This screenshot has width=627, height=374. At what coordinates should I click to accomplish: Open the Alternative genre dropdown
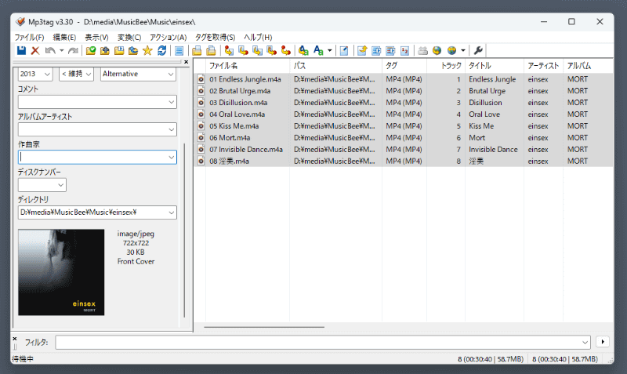[x=171, y=74]
